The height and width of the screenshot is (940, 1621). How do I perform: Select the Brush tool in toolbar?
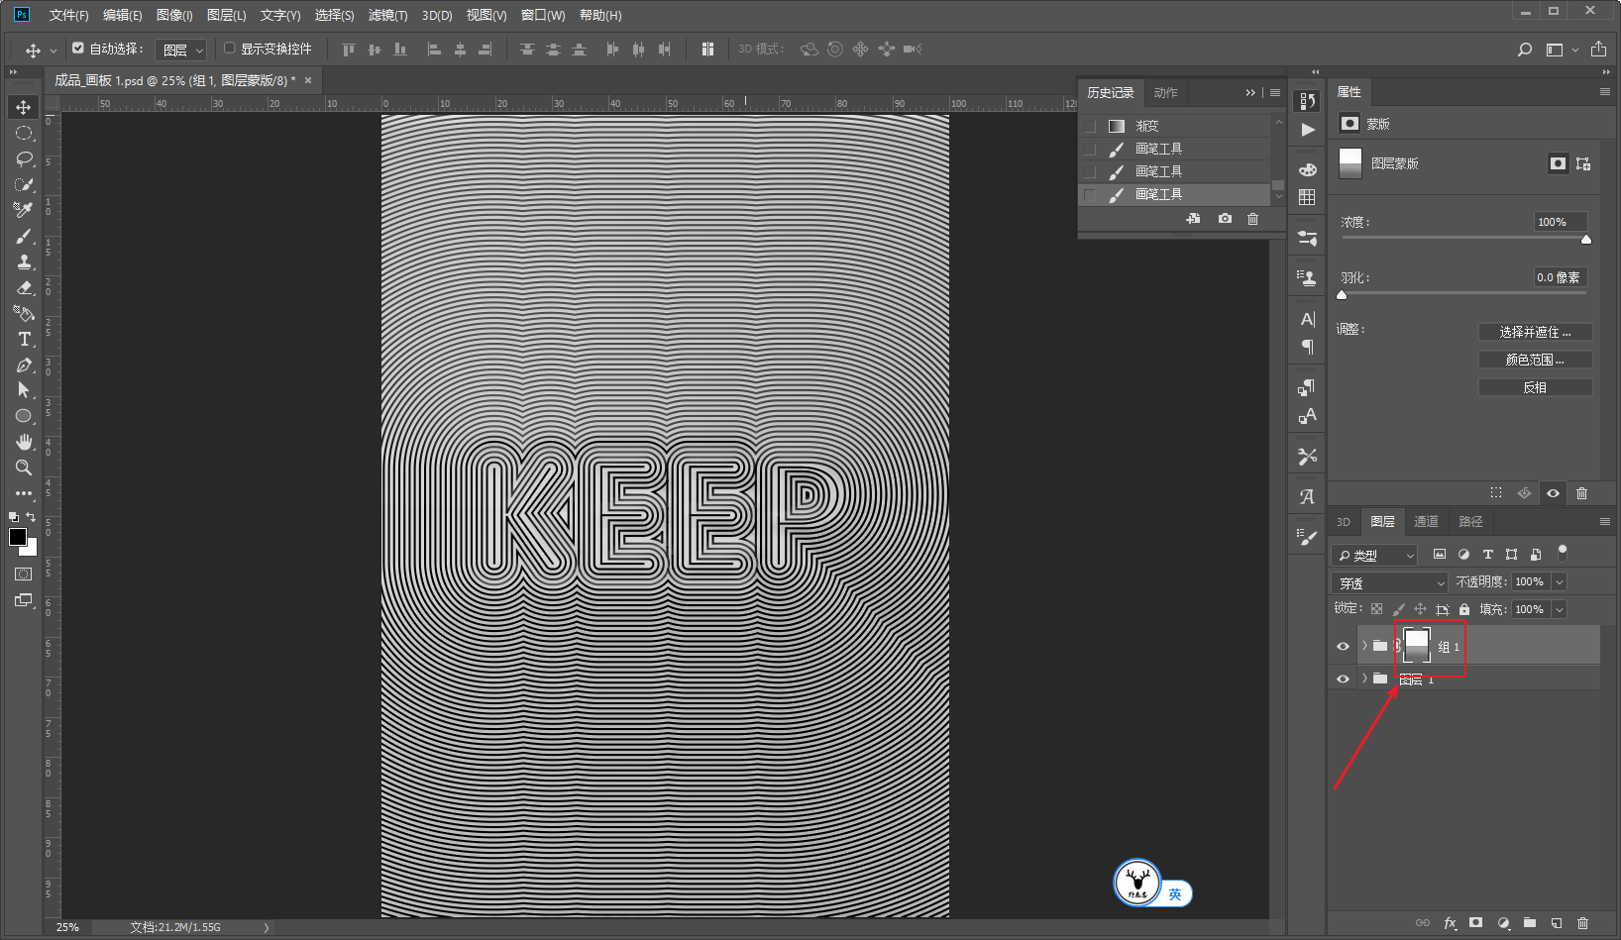(x=24, y=236)
